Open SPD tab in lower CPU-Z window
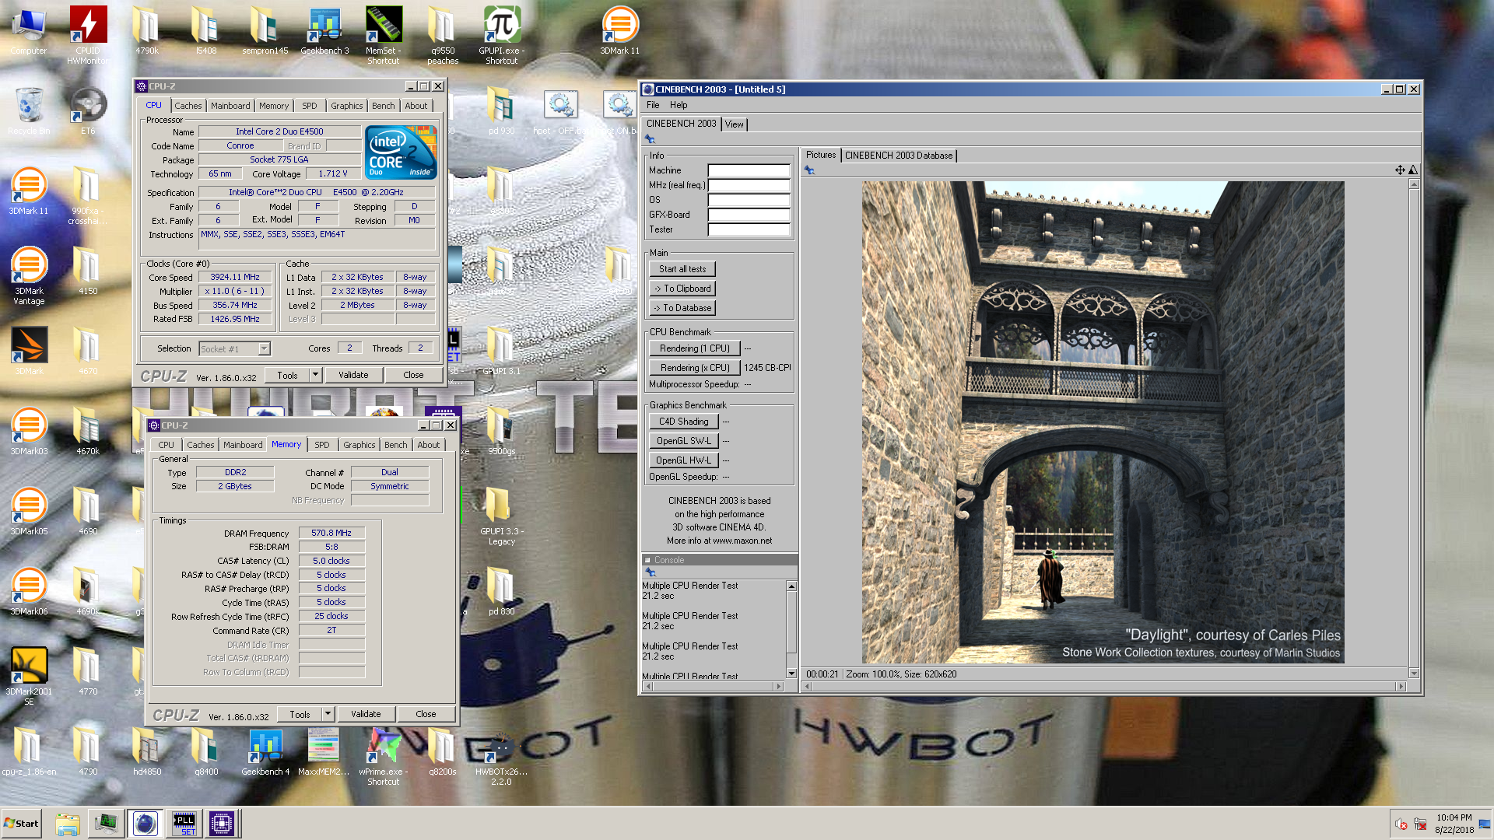The image size is (1494, 840). tap(322, 445)
